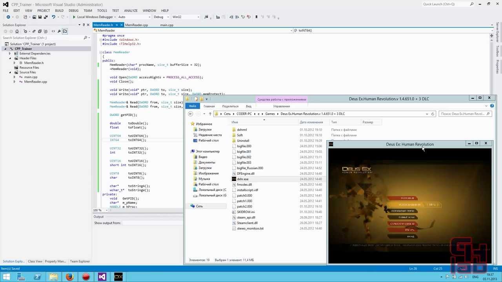Screen dimensions: 502x282
Task: Expand the External Dependencies node
Action: (x=11, y=53)
